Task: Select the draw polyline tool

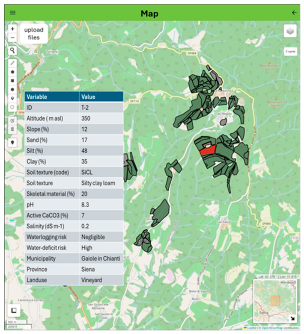Action: point(12,63)
